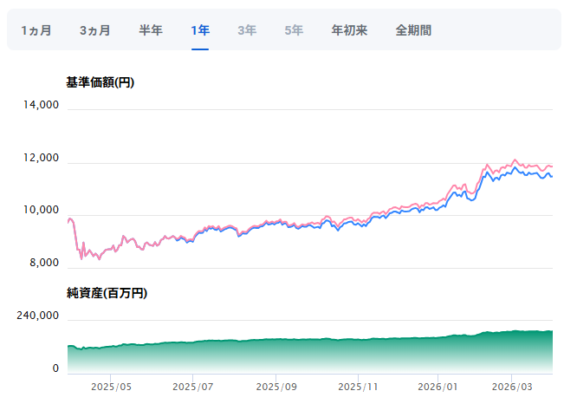
Task: View the 全期間 full history tab
Action: click(x=413, y=30)
